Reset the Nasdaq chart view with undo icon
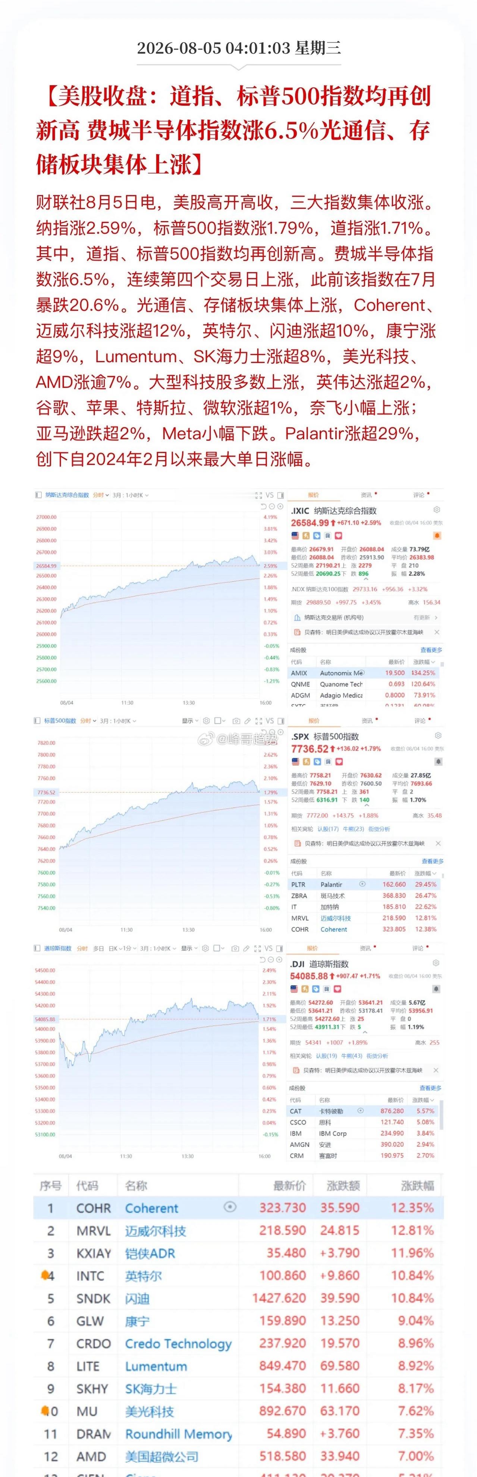The height and width of the screenshot is (1477, 477). coord(264,506)
